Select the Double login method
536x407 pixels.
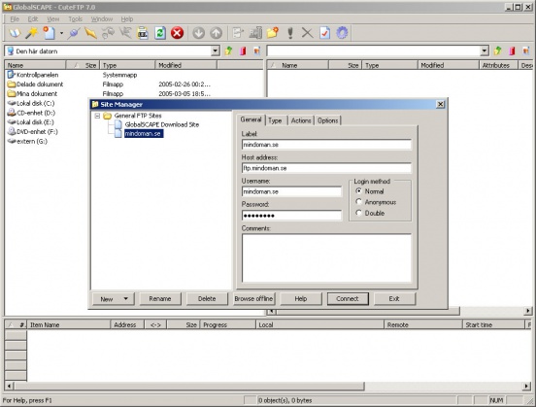click(358, 213)
